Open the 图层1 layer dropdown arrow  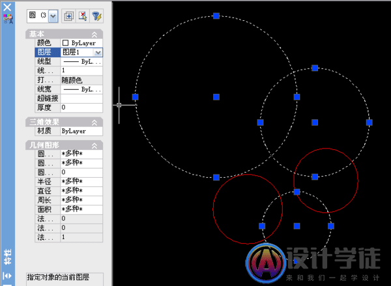pyautogui.click(x=98, y=52)
